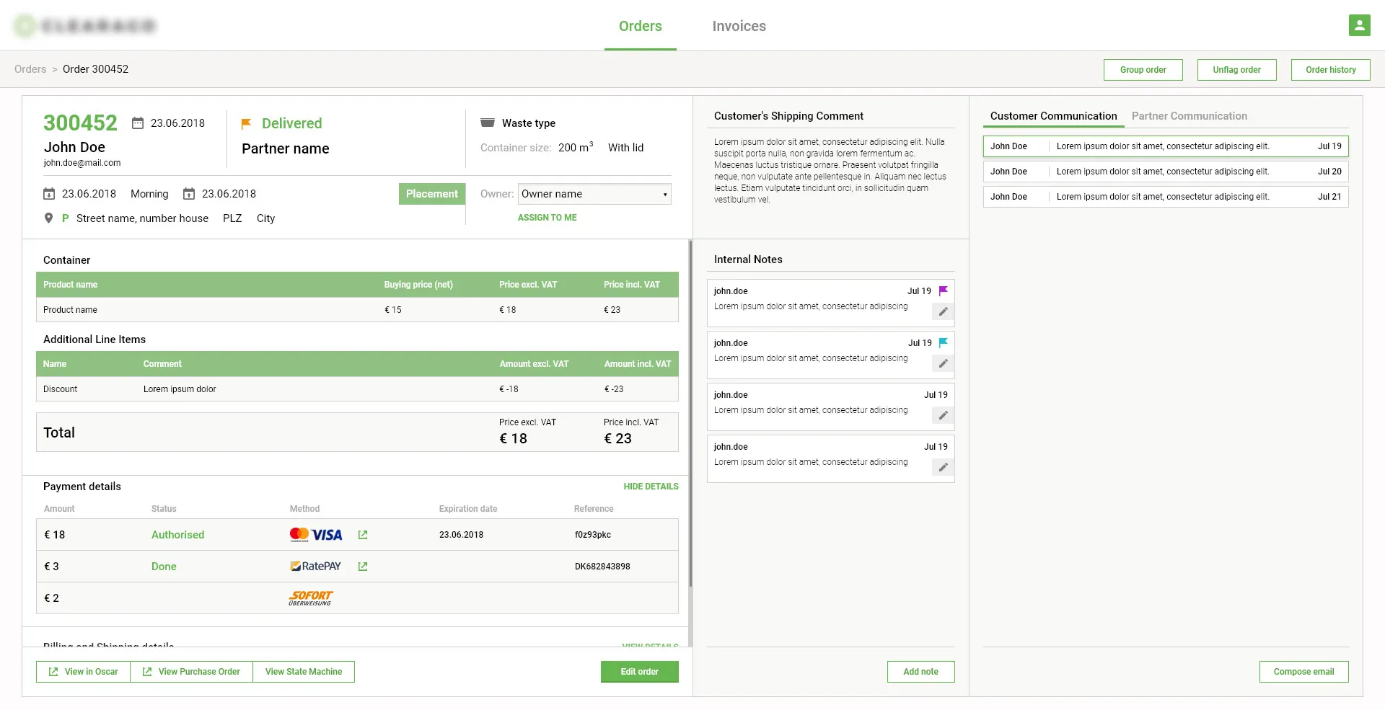Image resolution: width=1385 pixels, height=710 pixels.
Task: Click the map pin address icon
Action: 48,218
